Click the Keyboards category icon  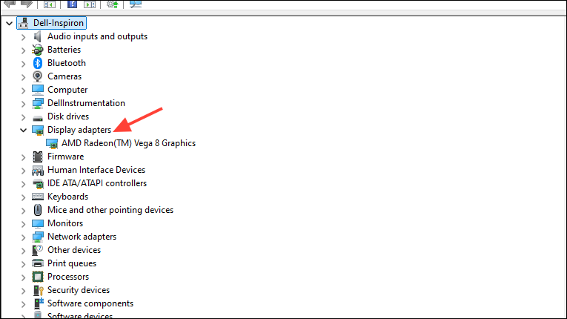(38, 197)
